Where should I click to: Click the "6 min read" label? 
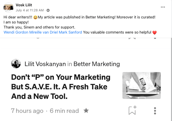pyautogui.click(x=64, y=111)
